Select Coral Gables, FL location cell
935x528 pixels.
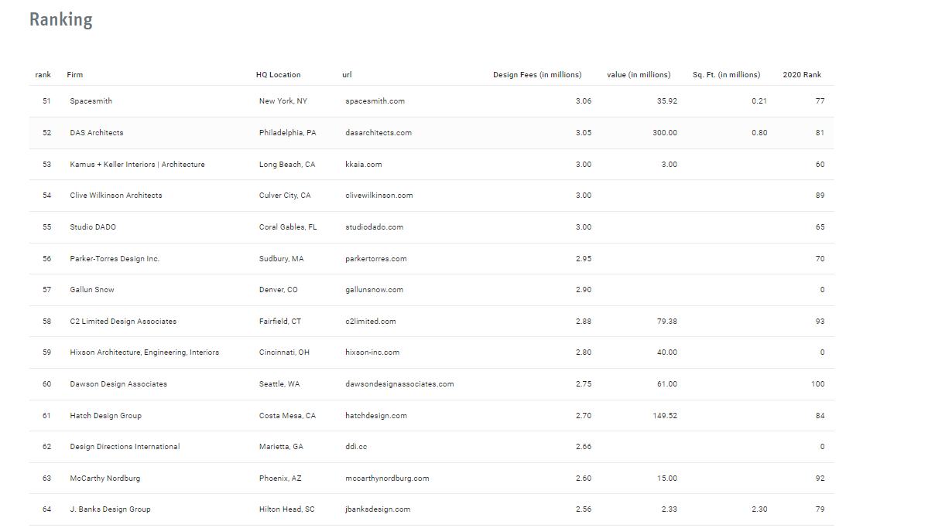288,227
